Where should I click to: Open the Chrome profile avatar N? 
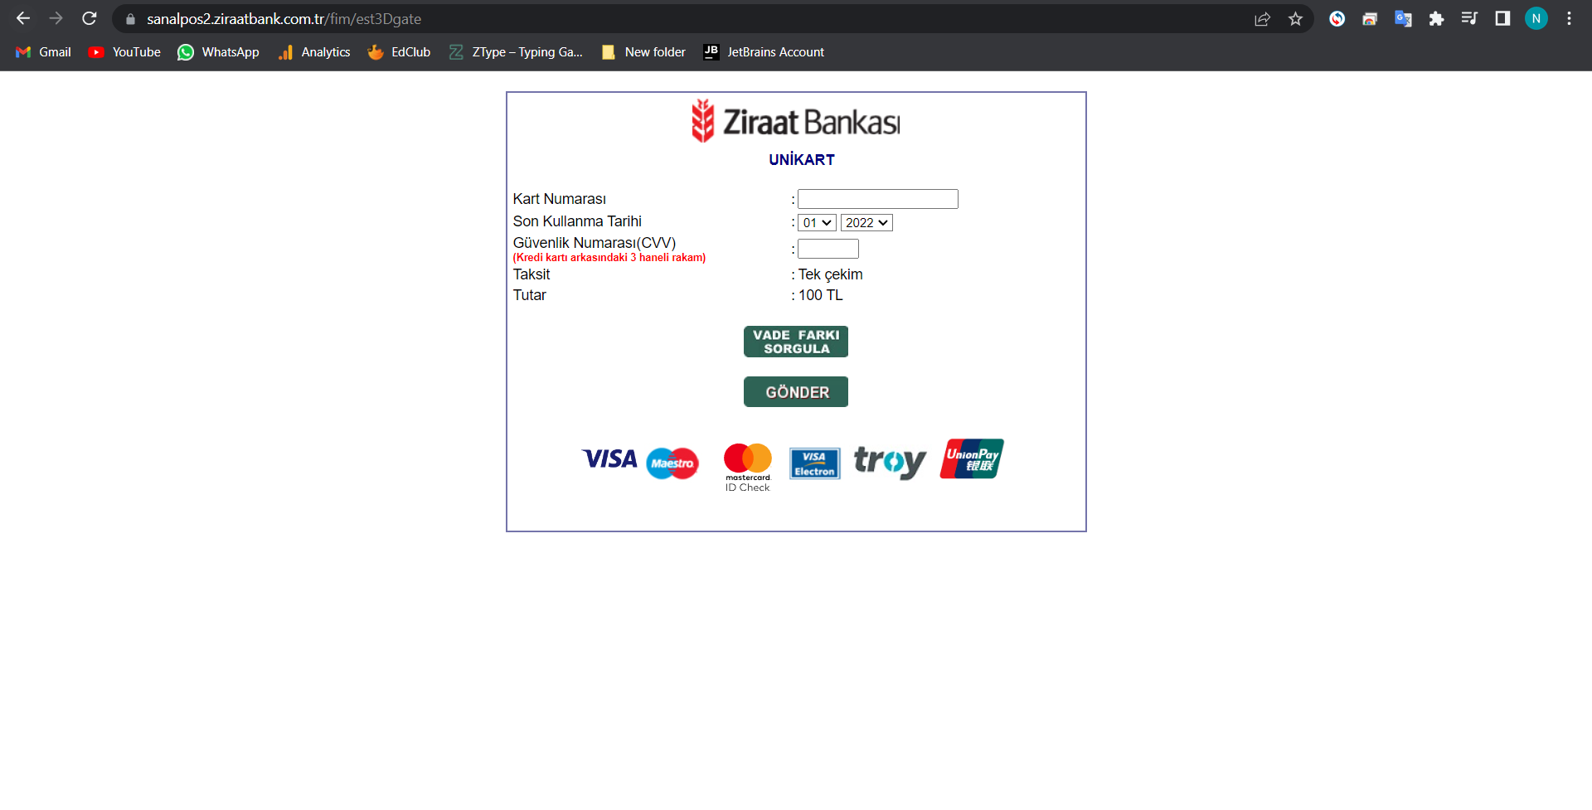click(1536, 18)
